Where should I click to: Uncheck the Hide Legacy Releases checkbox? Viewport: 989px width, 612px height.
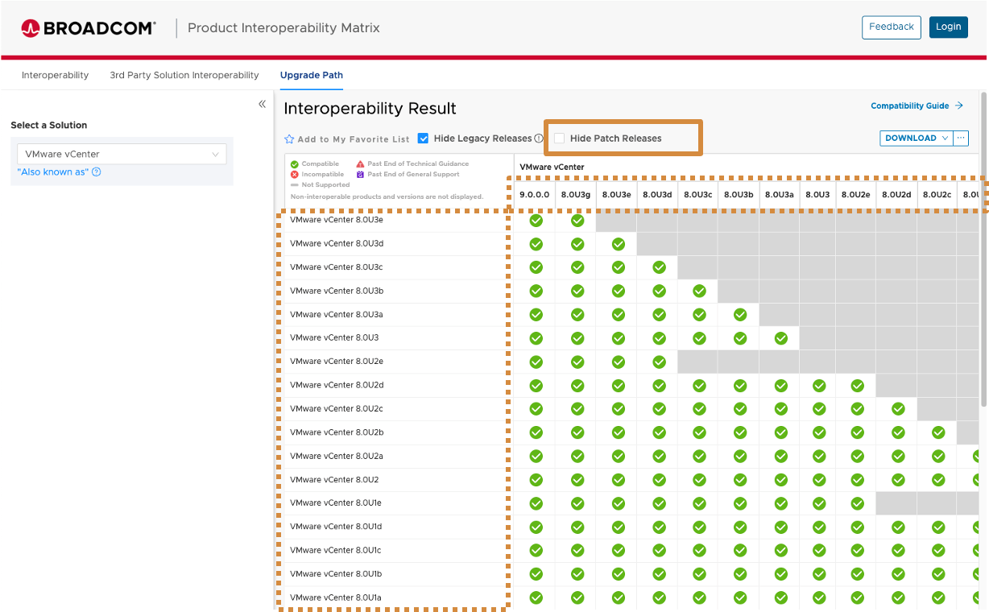point(423,138)
